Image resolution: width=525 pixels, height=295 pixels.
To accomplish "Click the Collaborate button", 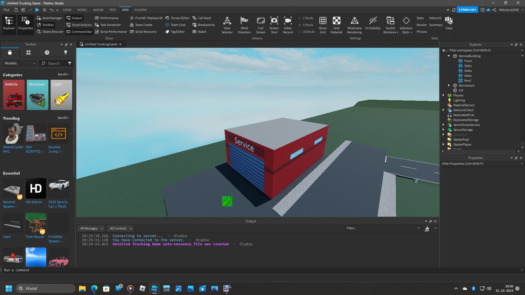I will (x=467, y=10).
